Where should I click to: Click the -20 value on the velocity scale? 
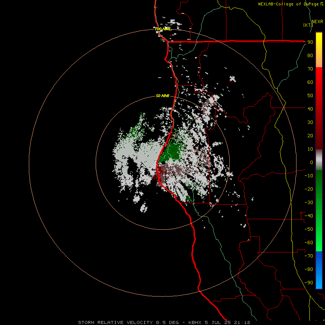(x=309, y=189)
